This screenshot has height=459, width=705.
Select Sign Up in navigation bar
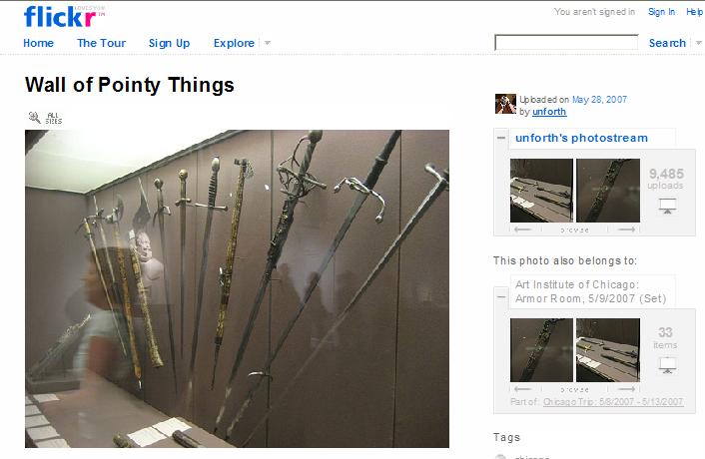click(169, 43)
